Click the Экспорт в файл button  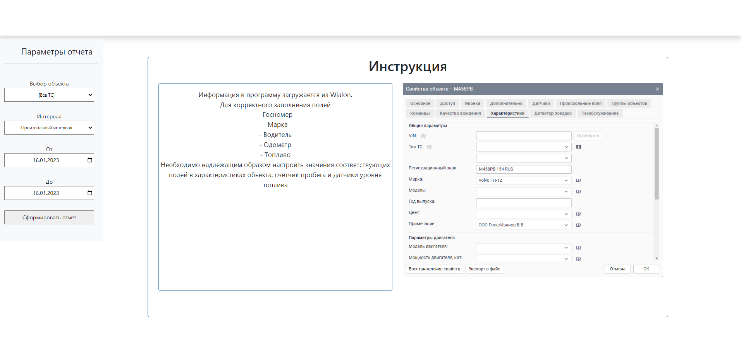coord(484,269)
